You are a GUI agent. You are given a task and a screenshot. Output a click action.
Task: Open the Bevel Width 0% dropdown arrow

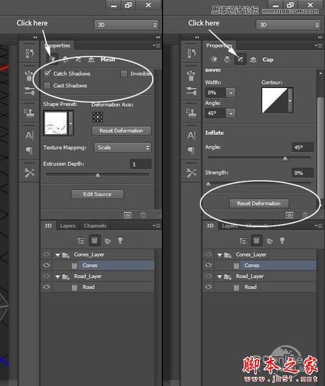click(231, 92)
